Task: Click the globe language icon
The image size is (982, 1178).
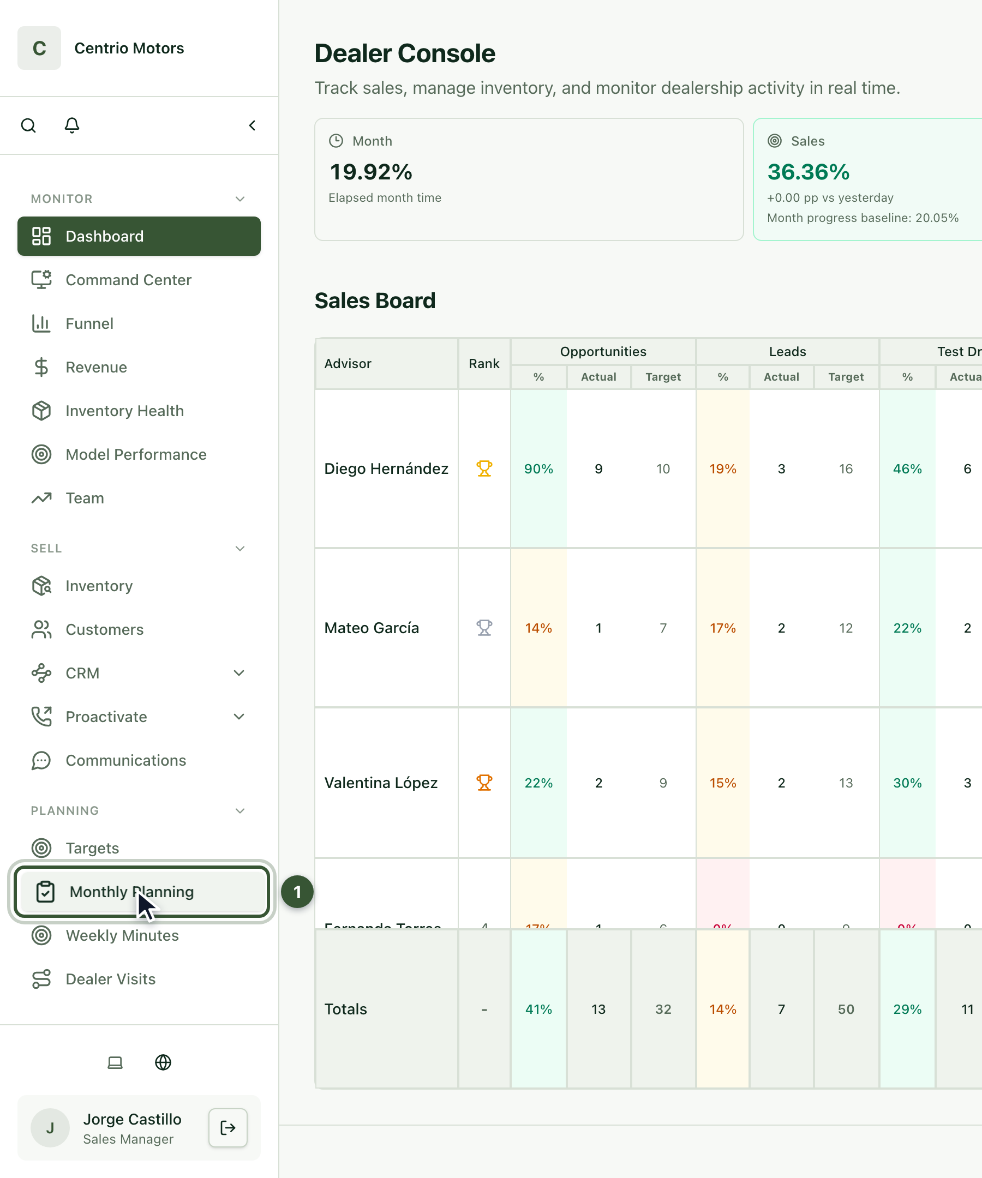Action: pos(163,1062)
